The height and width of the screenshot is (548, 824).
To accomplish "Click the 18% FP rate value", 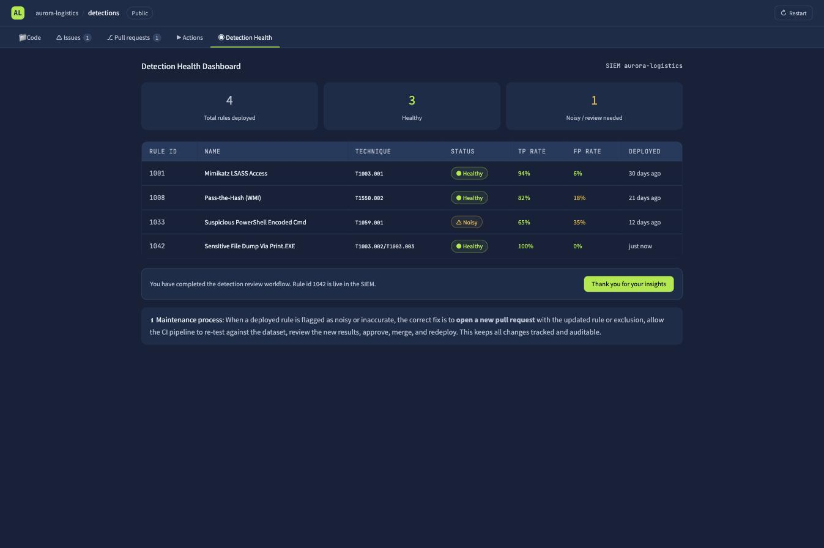I will tap(579, 198).
